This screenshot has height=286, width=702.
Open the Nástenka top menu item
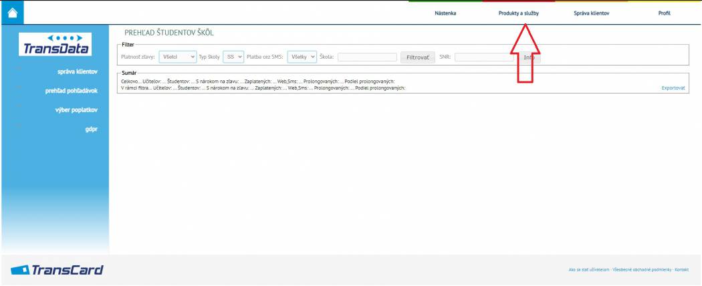[445, 13]
